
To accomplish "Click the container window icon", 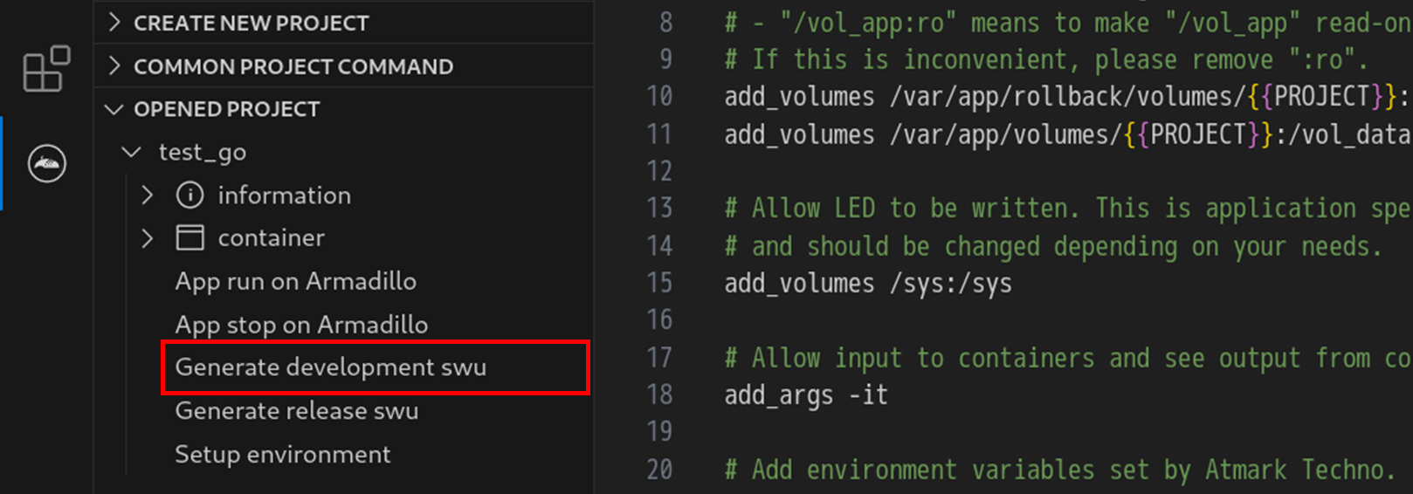I will tap(190, 237).
